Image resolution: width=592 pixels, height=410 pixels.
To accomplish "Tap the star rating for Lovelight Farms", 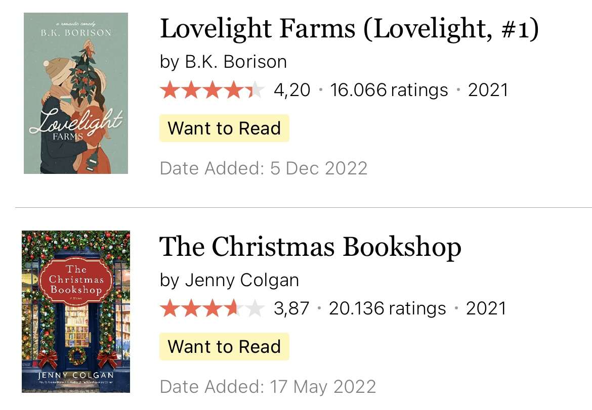I will coord(212,90).
